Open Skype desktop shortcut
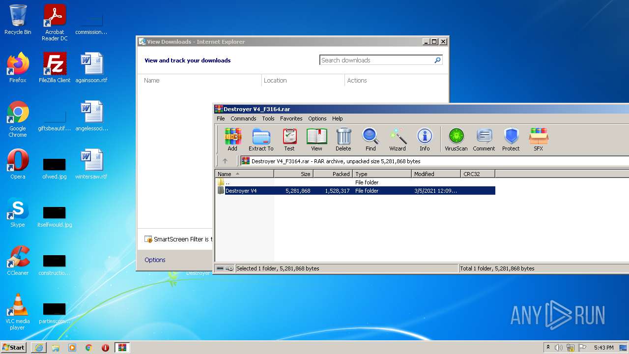The image size is (629, 354). (18, 212)
